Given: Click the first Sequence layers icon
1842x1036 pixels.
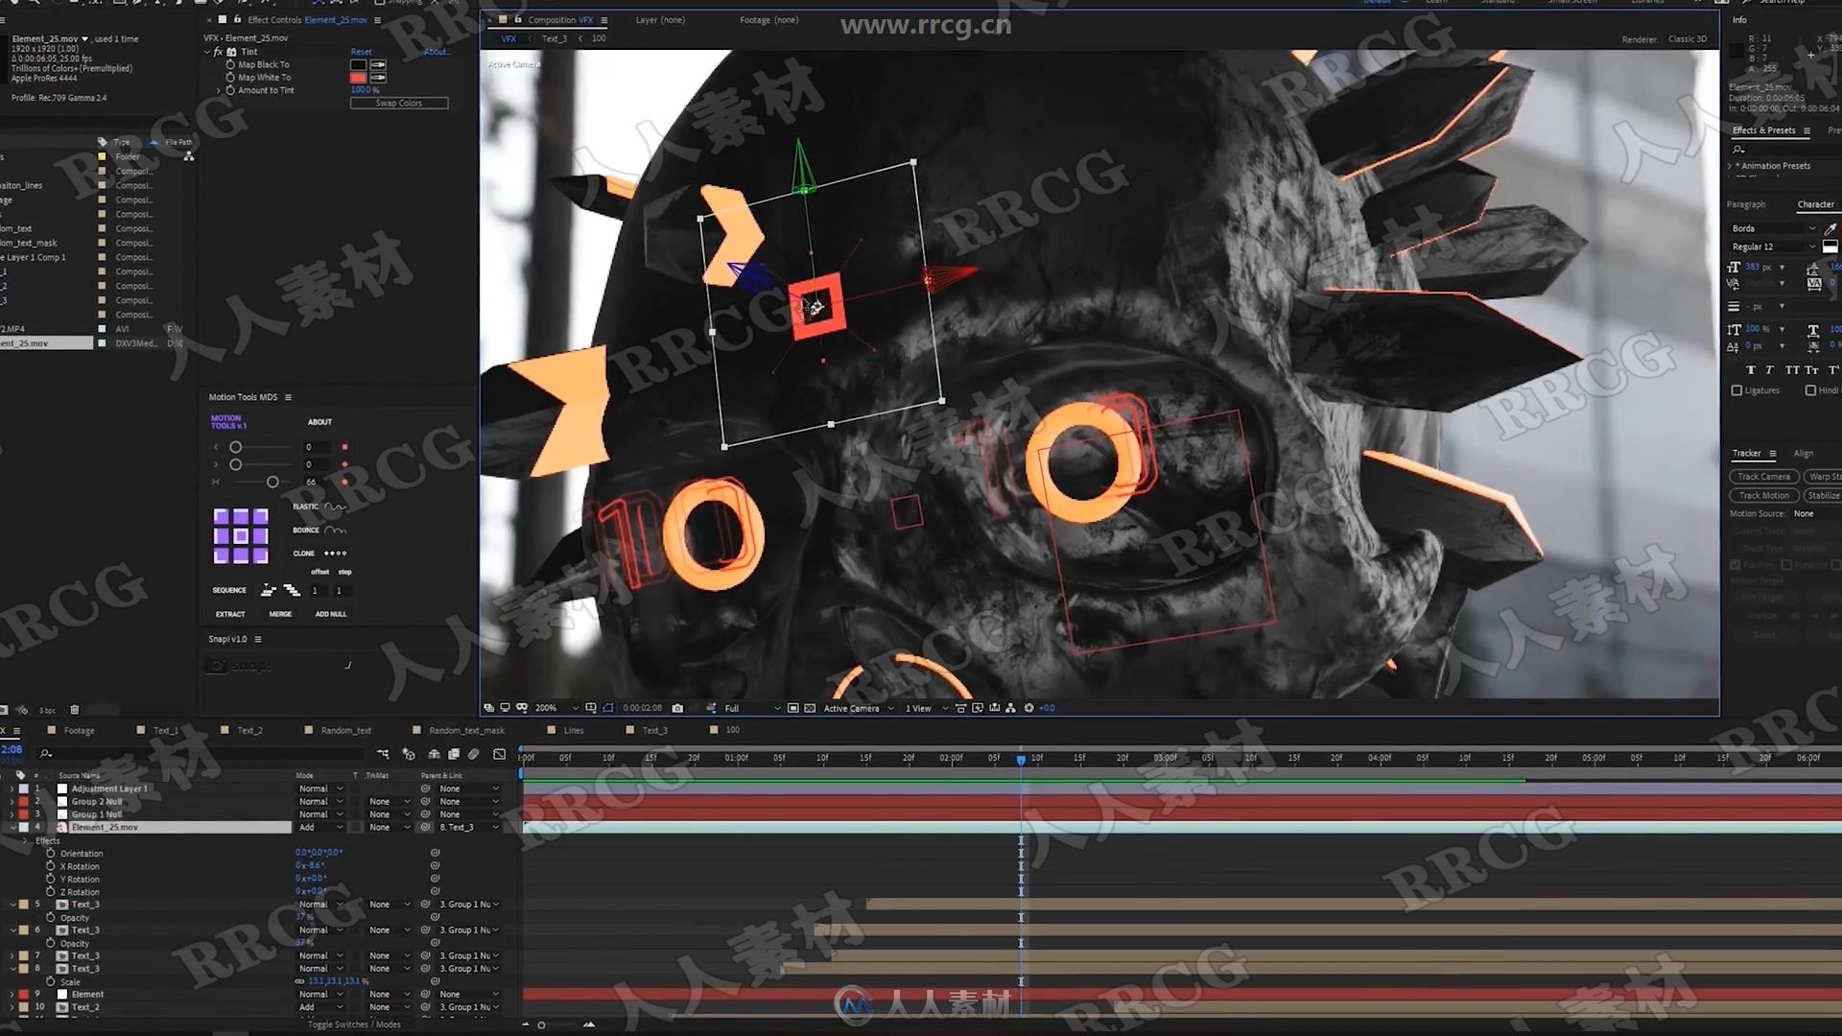Looking at the screenshot, I should point(268,590).
